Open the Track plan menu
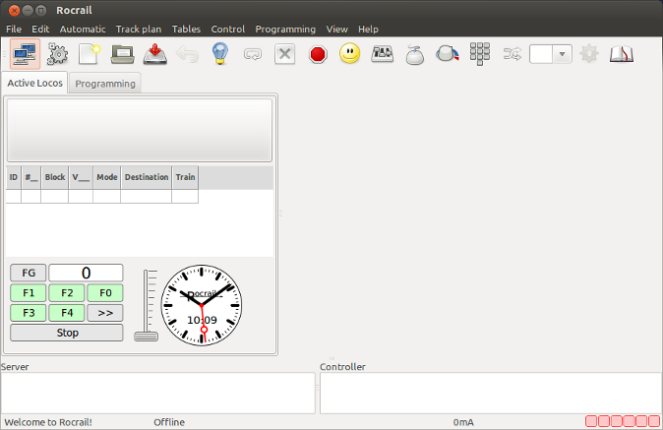663x430 pixels. click(x=138, y=30)
